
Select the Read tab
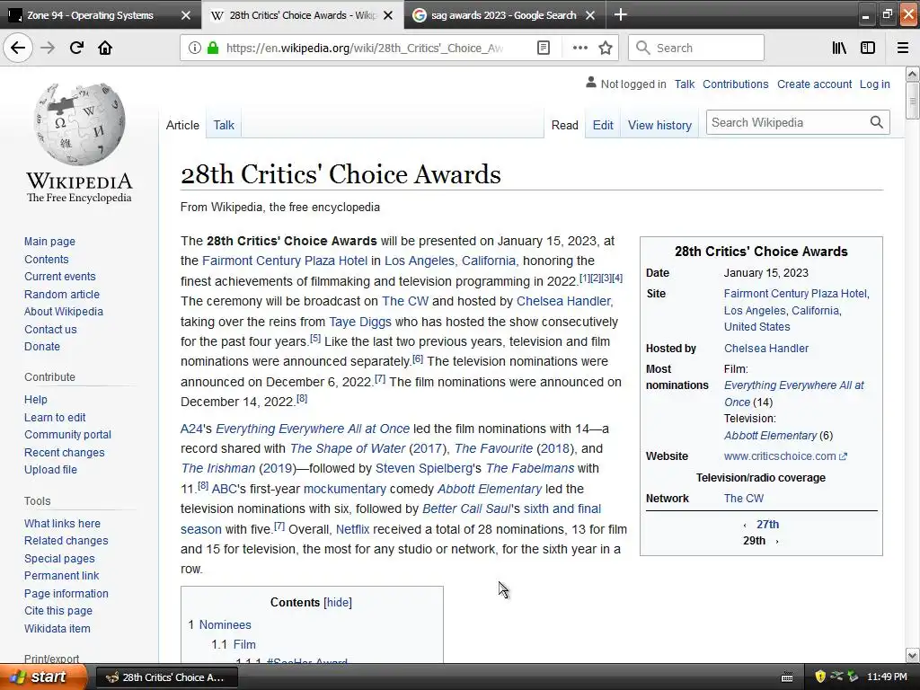point(564,125)
